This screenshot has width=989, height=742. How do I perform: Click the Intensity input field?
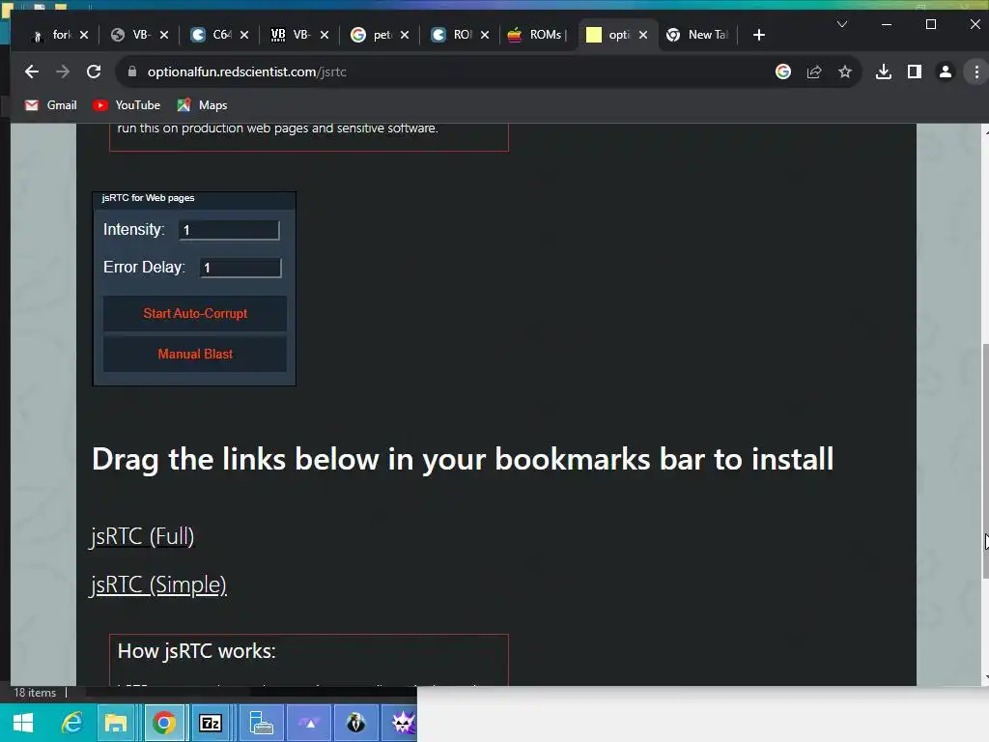228,230
